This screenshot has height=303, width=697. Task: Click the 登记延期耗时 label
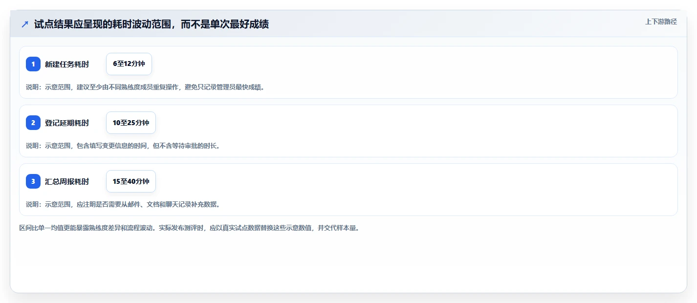[x=67, y=123]
